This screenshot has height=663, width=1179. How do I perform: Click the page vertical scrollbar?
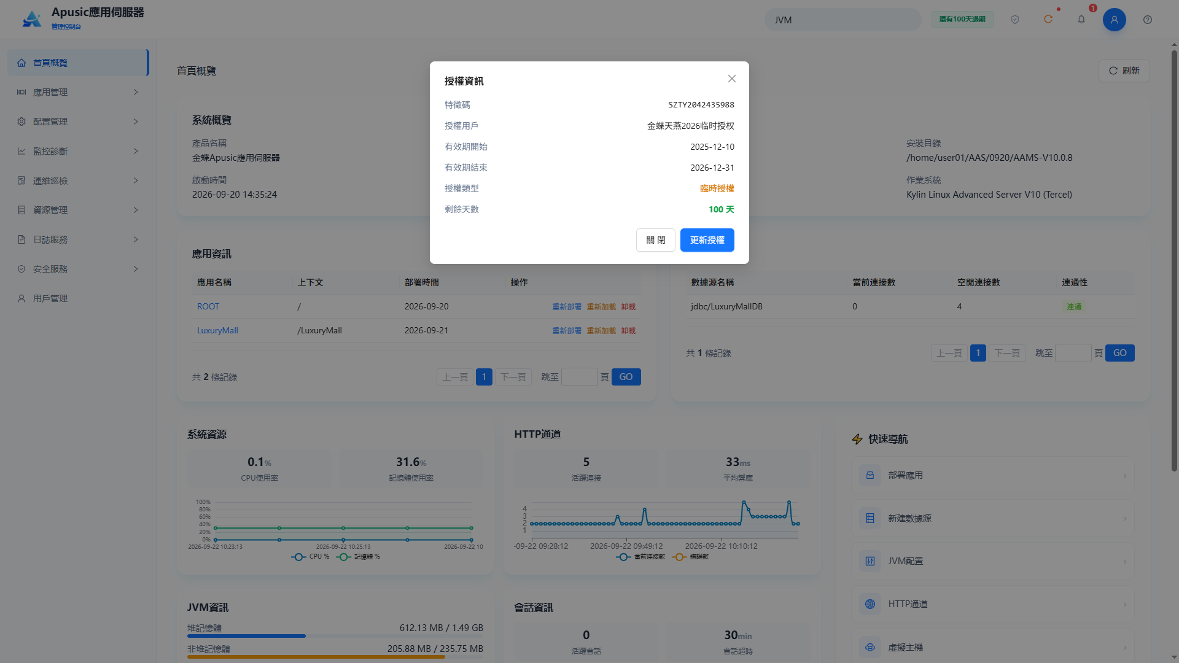pyautogui.click(x=1174, y=261)
